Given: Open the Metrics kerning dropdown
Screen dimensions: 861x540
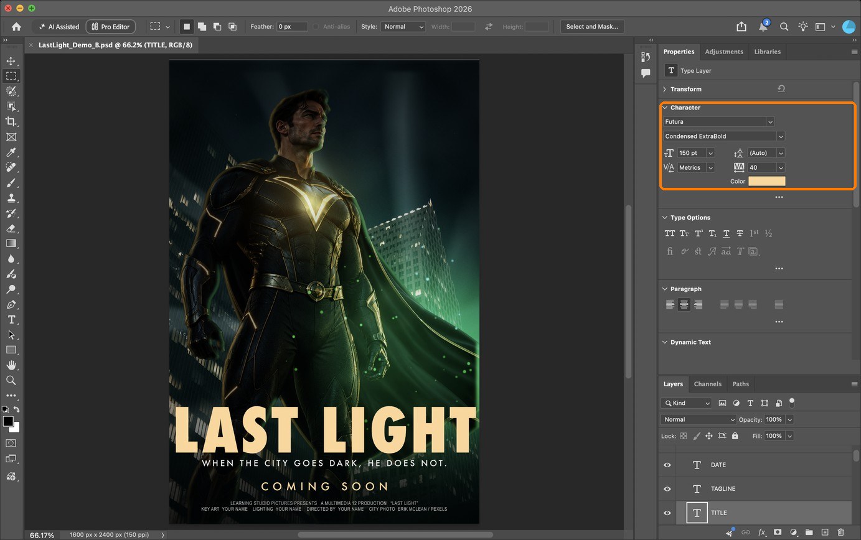Looking at the screenshot, I should [710, 167].
